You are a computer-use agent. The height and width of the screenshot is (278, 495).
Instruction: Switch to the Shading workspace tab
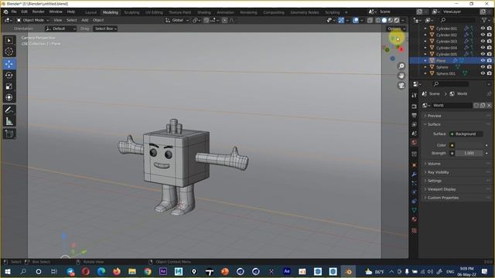[x=204, y=12]
